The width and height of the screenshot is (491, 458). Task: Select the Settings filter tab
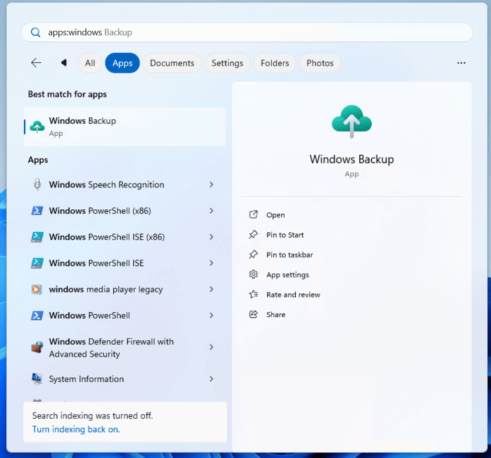pos(227,63)
